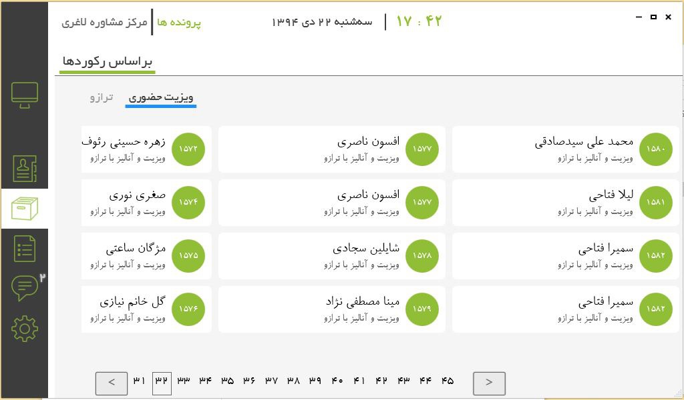
Task: Click the براساس رکوردها header tab
Action: [108, 61]
